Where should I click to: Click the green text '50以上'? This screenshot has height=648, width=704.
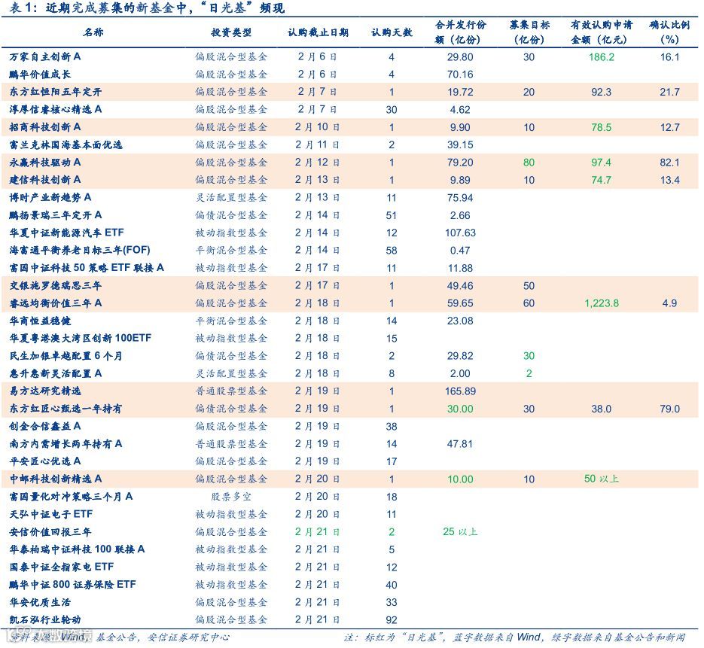pos(601,479)
